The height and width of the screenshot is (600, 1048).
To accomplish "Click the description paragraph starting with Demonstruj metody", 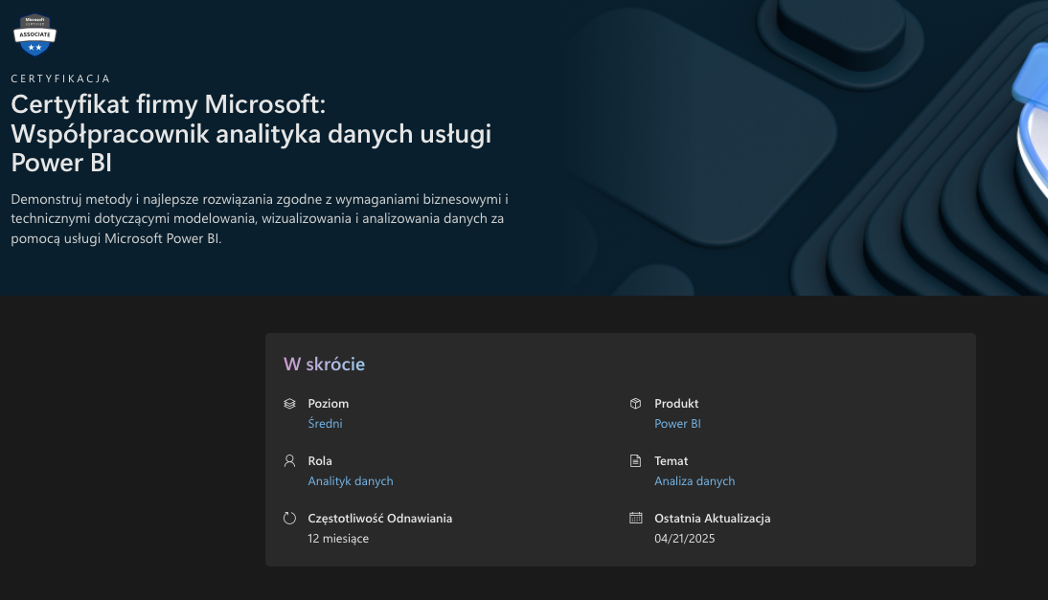I will [260, 218].
